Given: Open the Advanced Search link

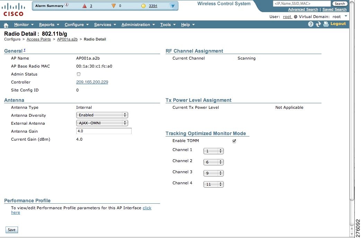Looking at the screenshot, I should point(303,9).
